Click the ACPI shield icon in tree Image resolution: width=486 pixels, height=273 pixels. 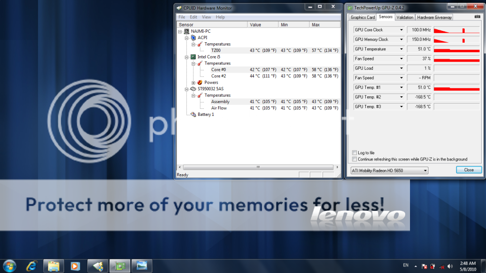click(x=193, y=38)
